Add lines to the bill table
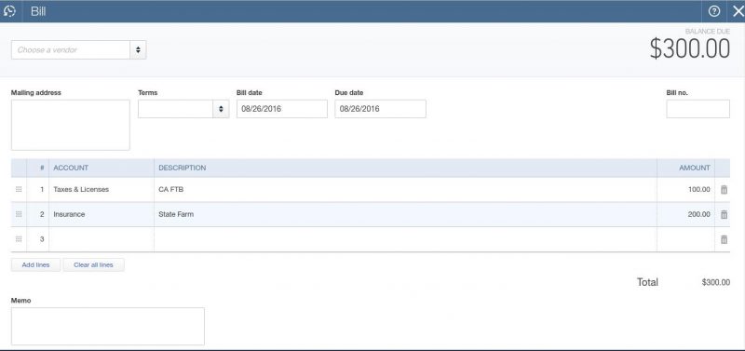This screenshot has width=745, height=351. click(35, 265)
